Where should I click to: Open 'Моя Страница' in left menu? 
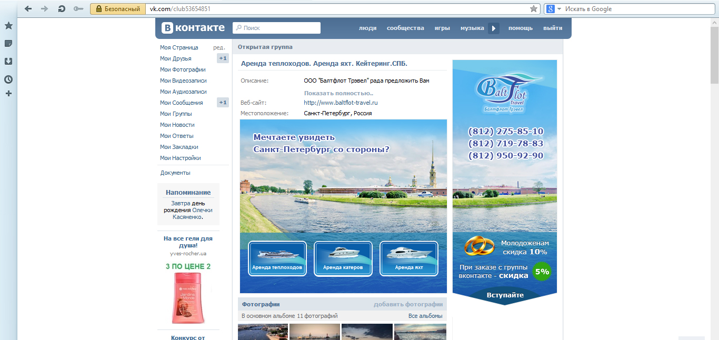(x=179, y=47)
